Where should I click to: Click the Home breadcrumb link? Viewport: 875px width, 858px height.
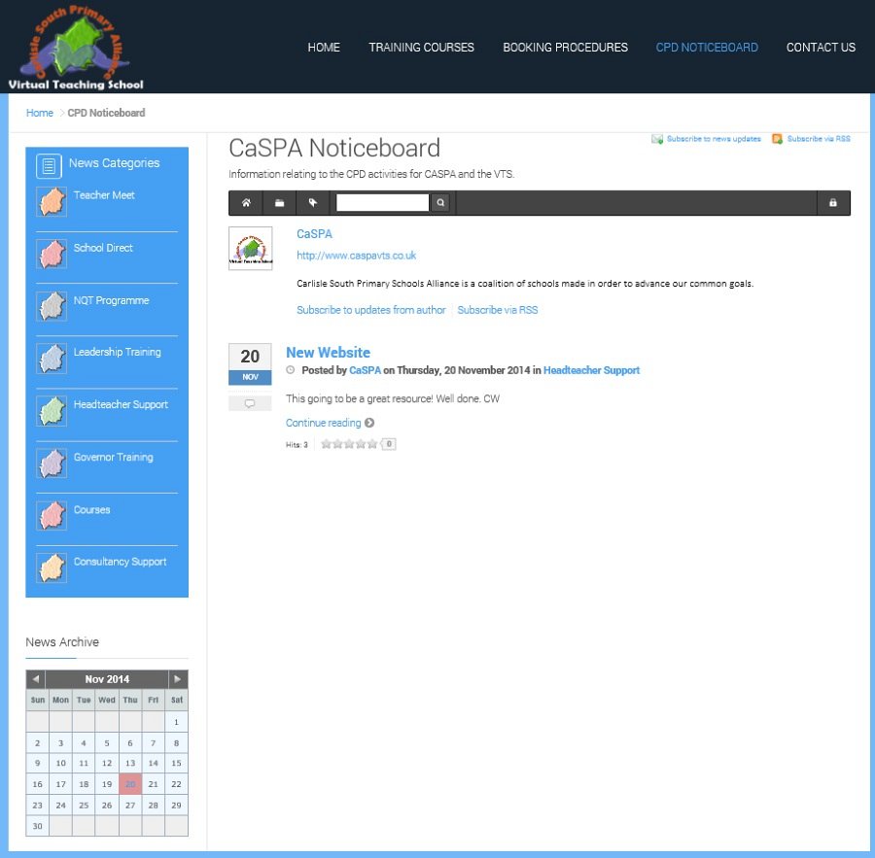(40, 113)
